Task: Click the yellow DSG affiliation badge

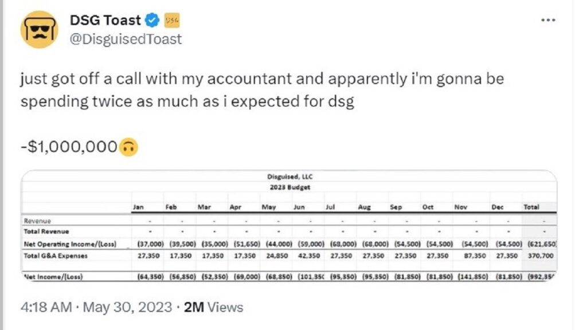Action: coord(171,21)
